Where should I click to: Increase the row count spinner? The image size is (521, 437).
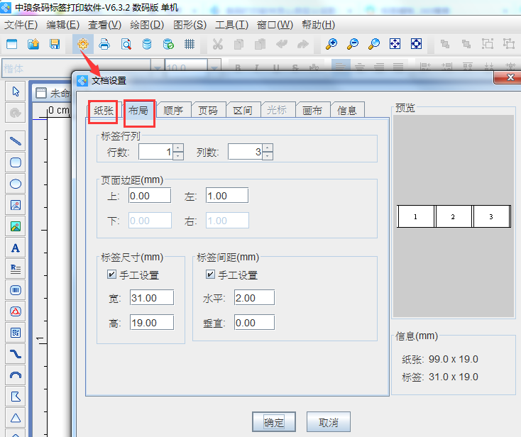click(178, 148)
